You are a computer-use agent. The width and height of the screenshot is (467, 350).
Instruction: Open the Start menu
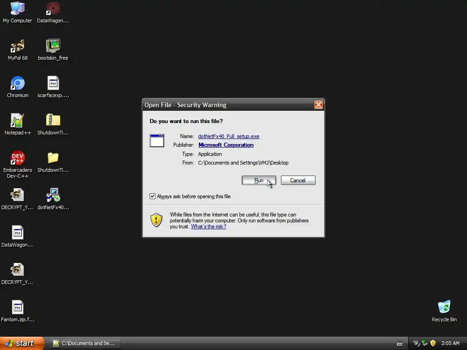22,343
